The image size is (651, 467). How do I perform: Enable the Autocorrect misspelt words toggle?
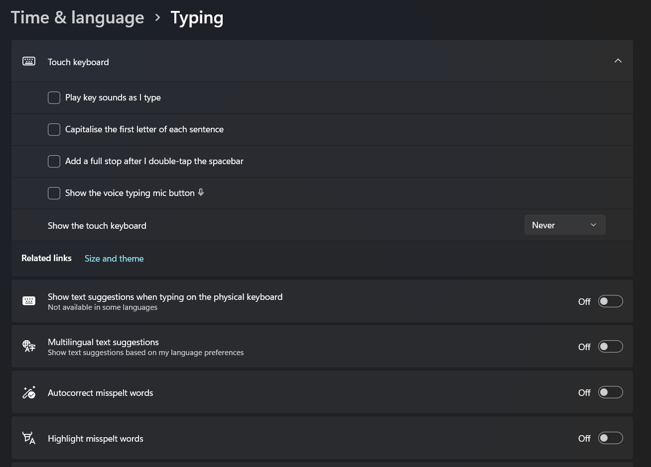point(610,392)
